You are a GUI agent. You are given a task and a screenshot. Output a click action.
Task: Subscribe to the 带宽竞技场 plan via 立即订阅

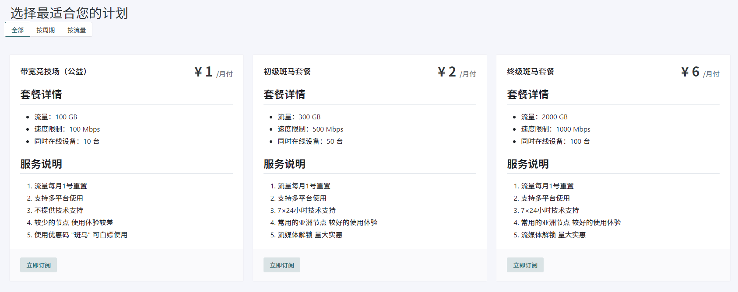[x=39, y=265]
